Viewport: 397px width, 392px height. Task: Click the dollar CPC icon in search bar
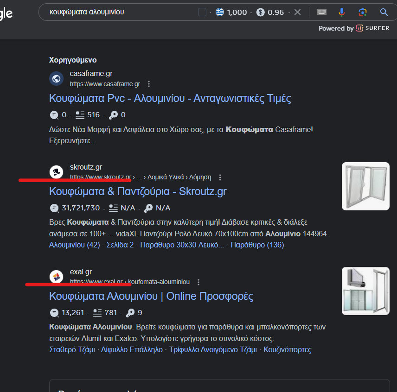click(x=260, y=12)
